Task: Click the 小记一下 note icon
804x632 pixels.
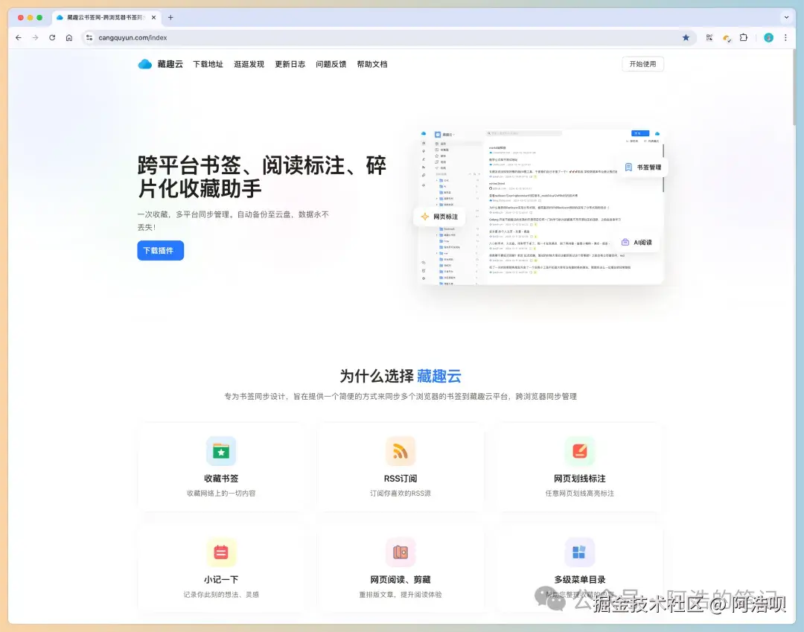Action: 221,552
